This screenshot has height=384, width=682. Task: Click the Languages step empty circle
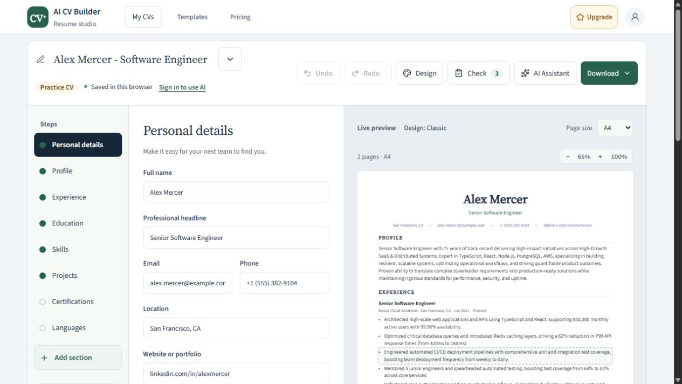[x=43, y=328]
